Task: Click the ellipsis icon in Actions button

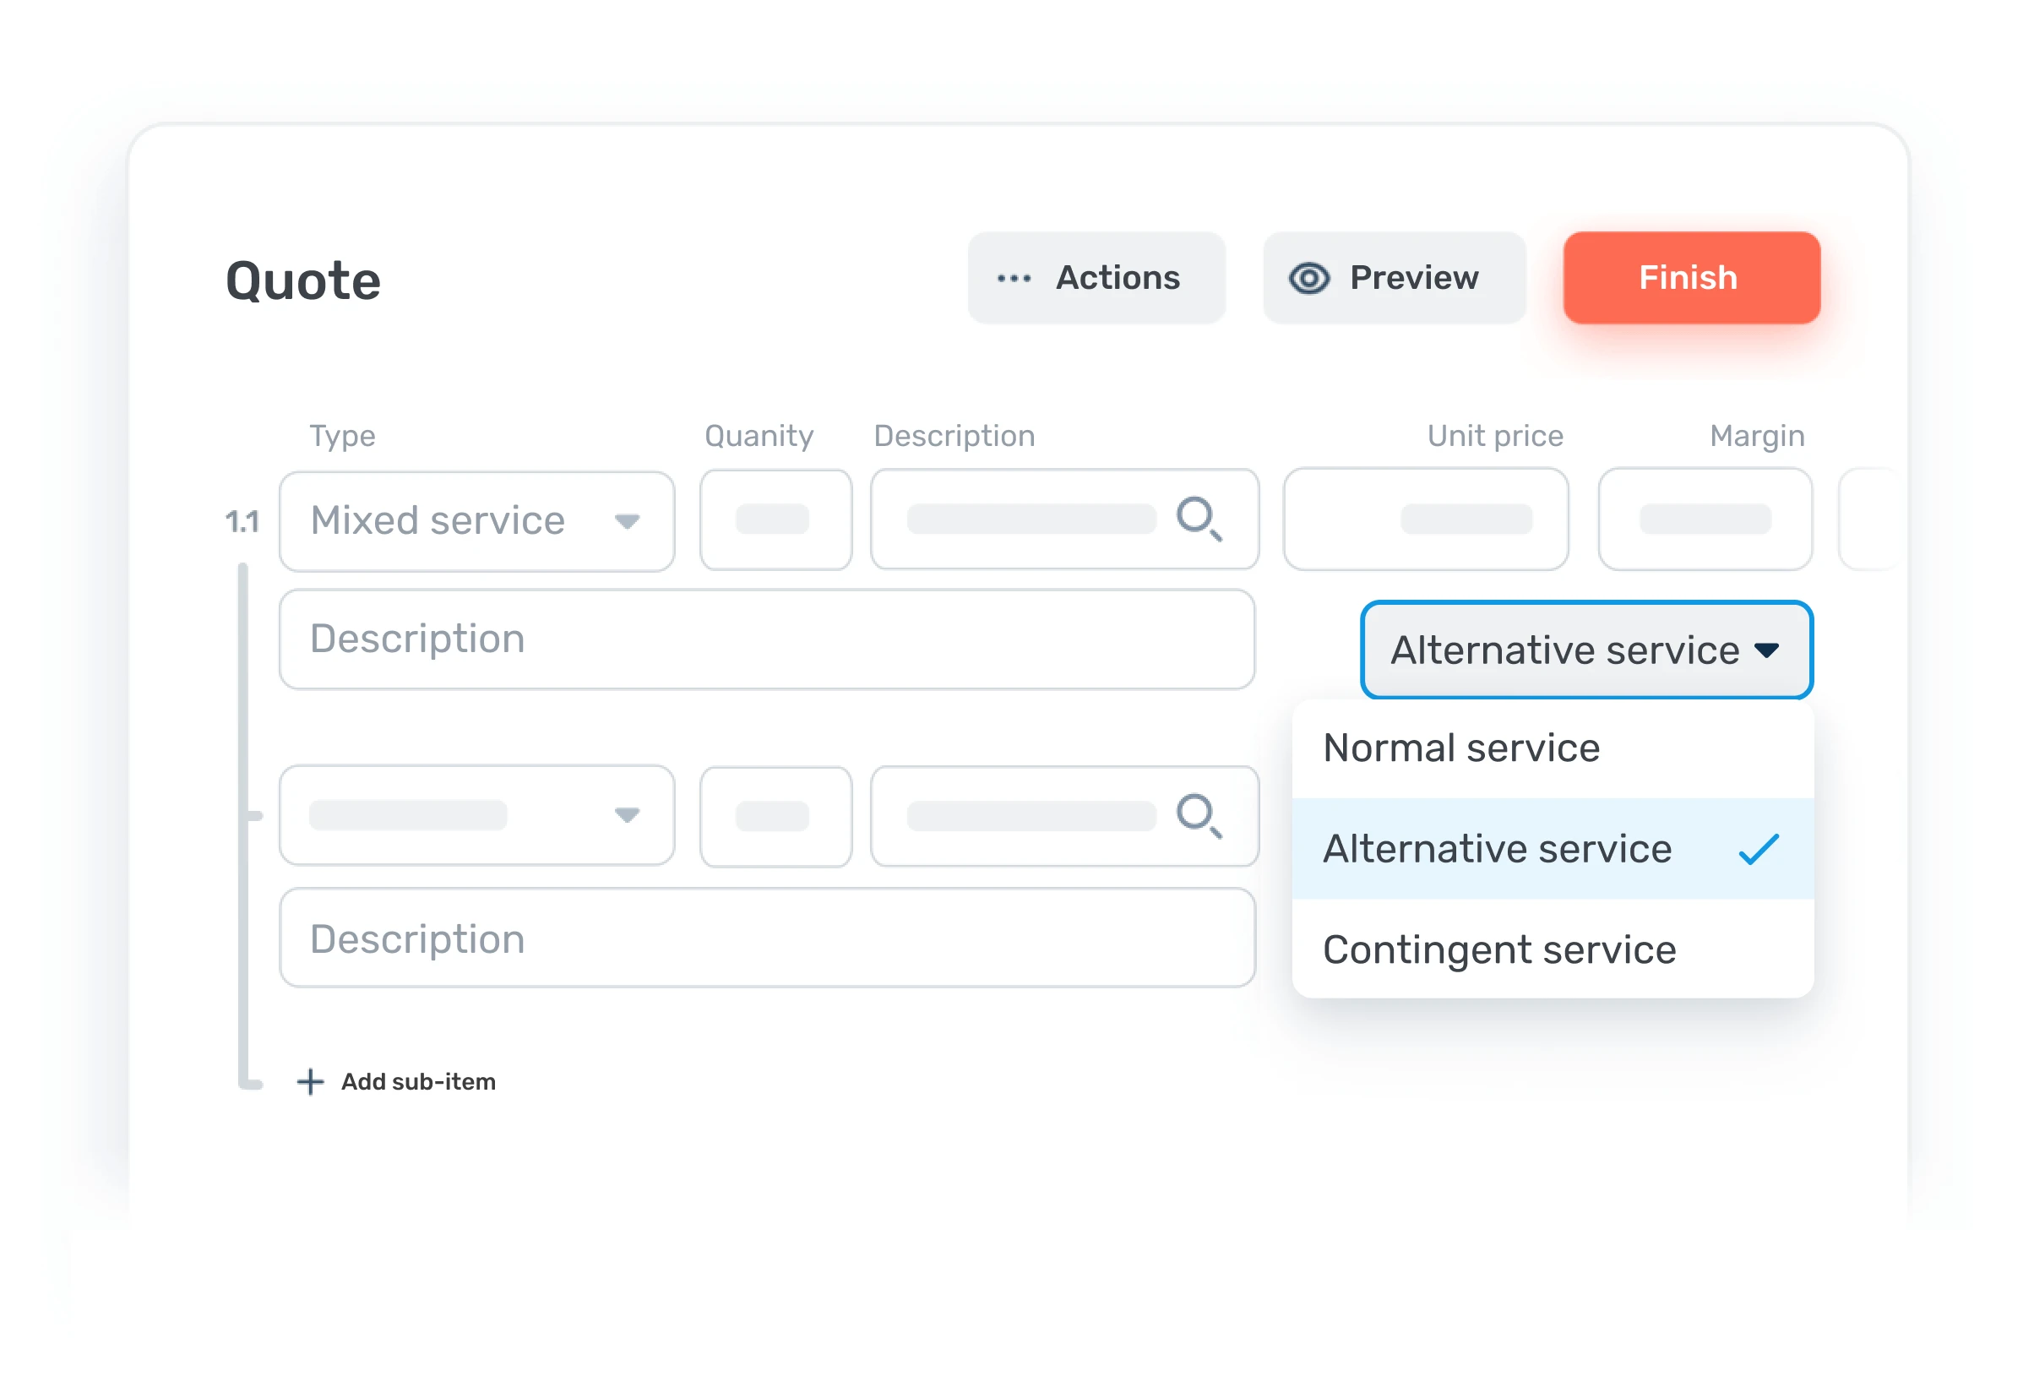Action: 1013,277
